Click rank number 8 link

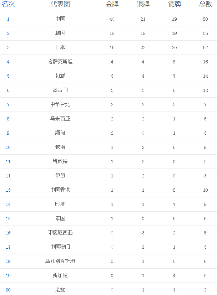tap(8, 119)
